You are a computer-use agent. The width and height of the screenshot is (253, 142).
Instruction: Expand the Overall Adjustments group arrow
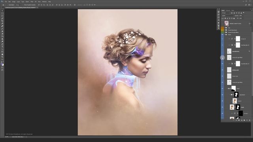[x=225, y=30]
